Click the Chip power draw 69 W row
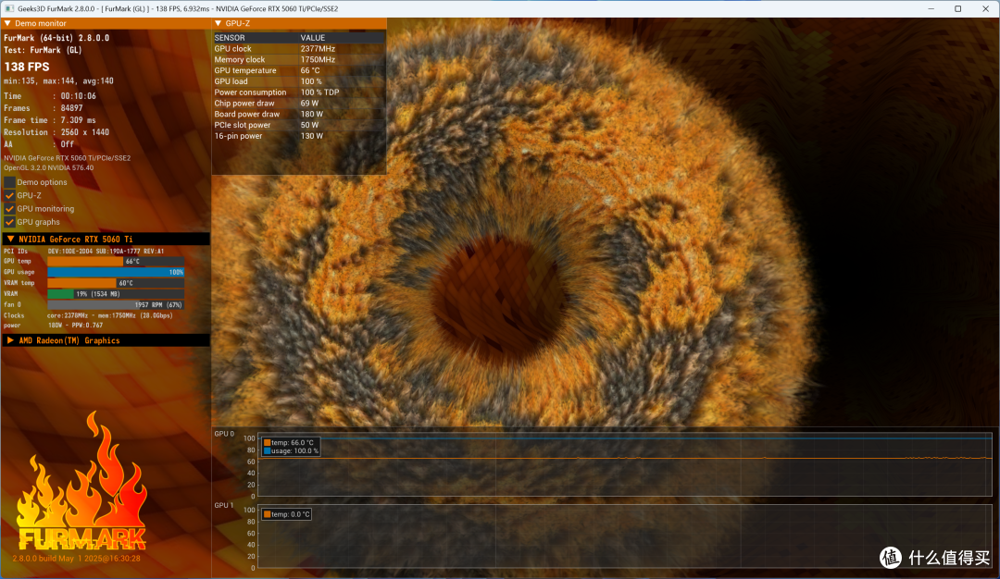The width and height of the screenshot is (1000, 579). pyautogui.click(x=299, y=104)
